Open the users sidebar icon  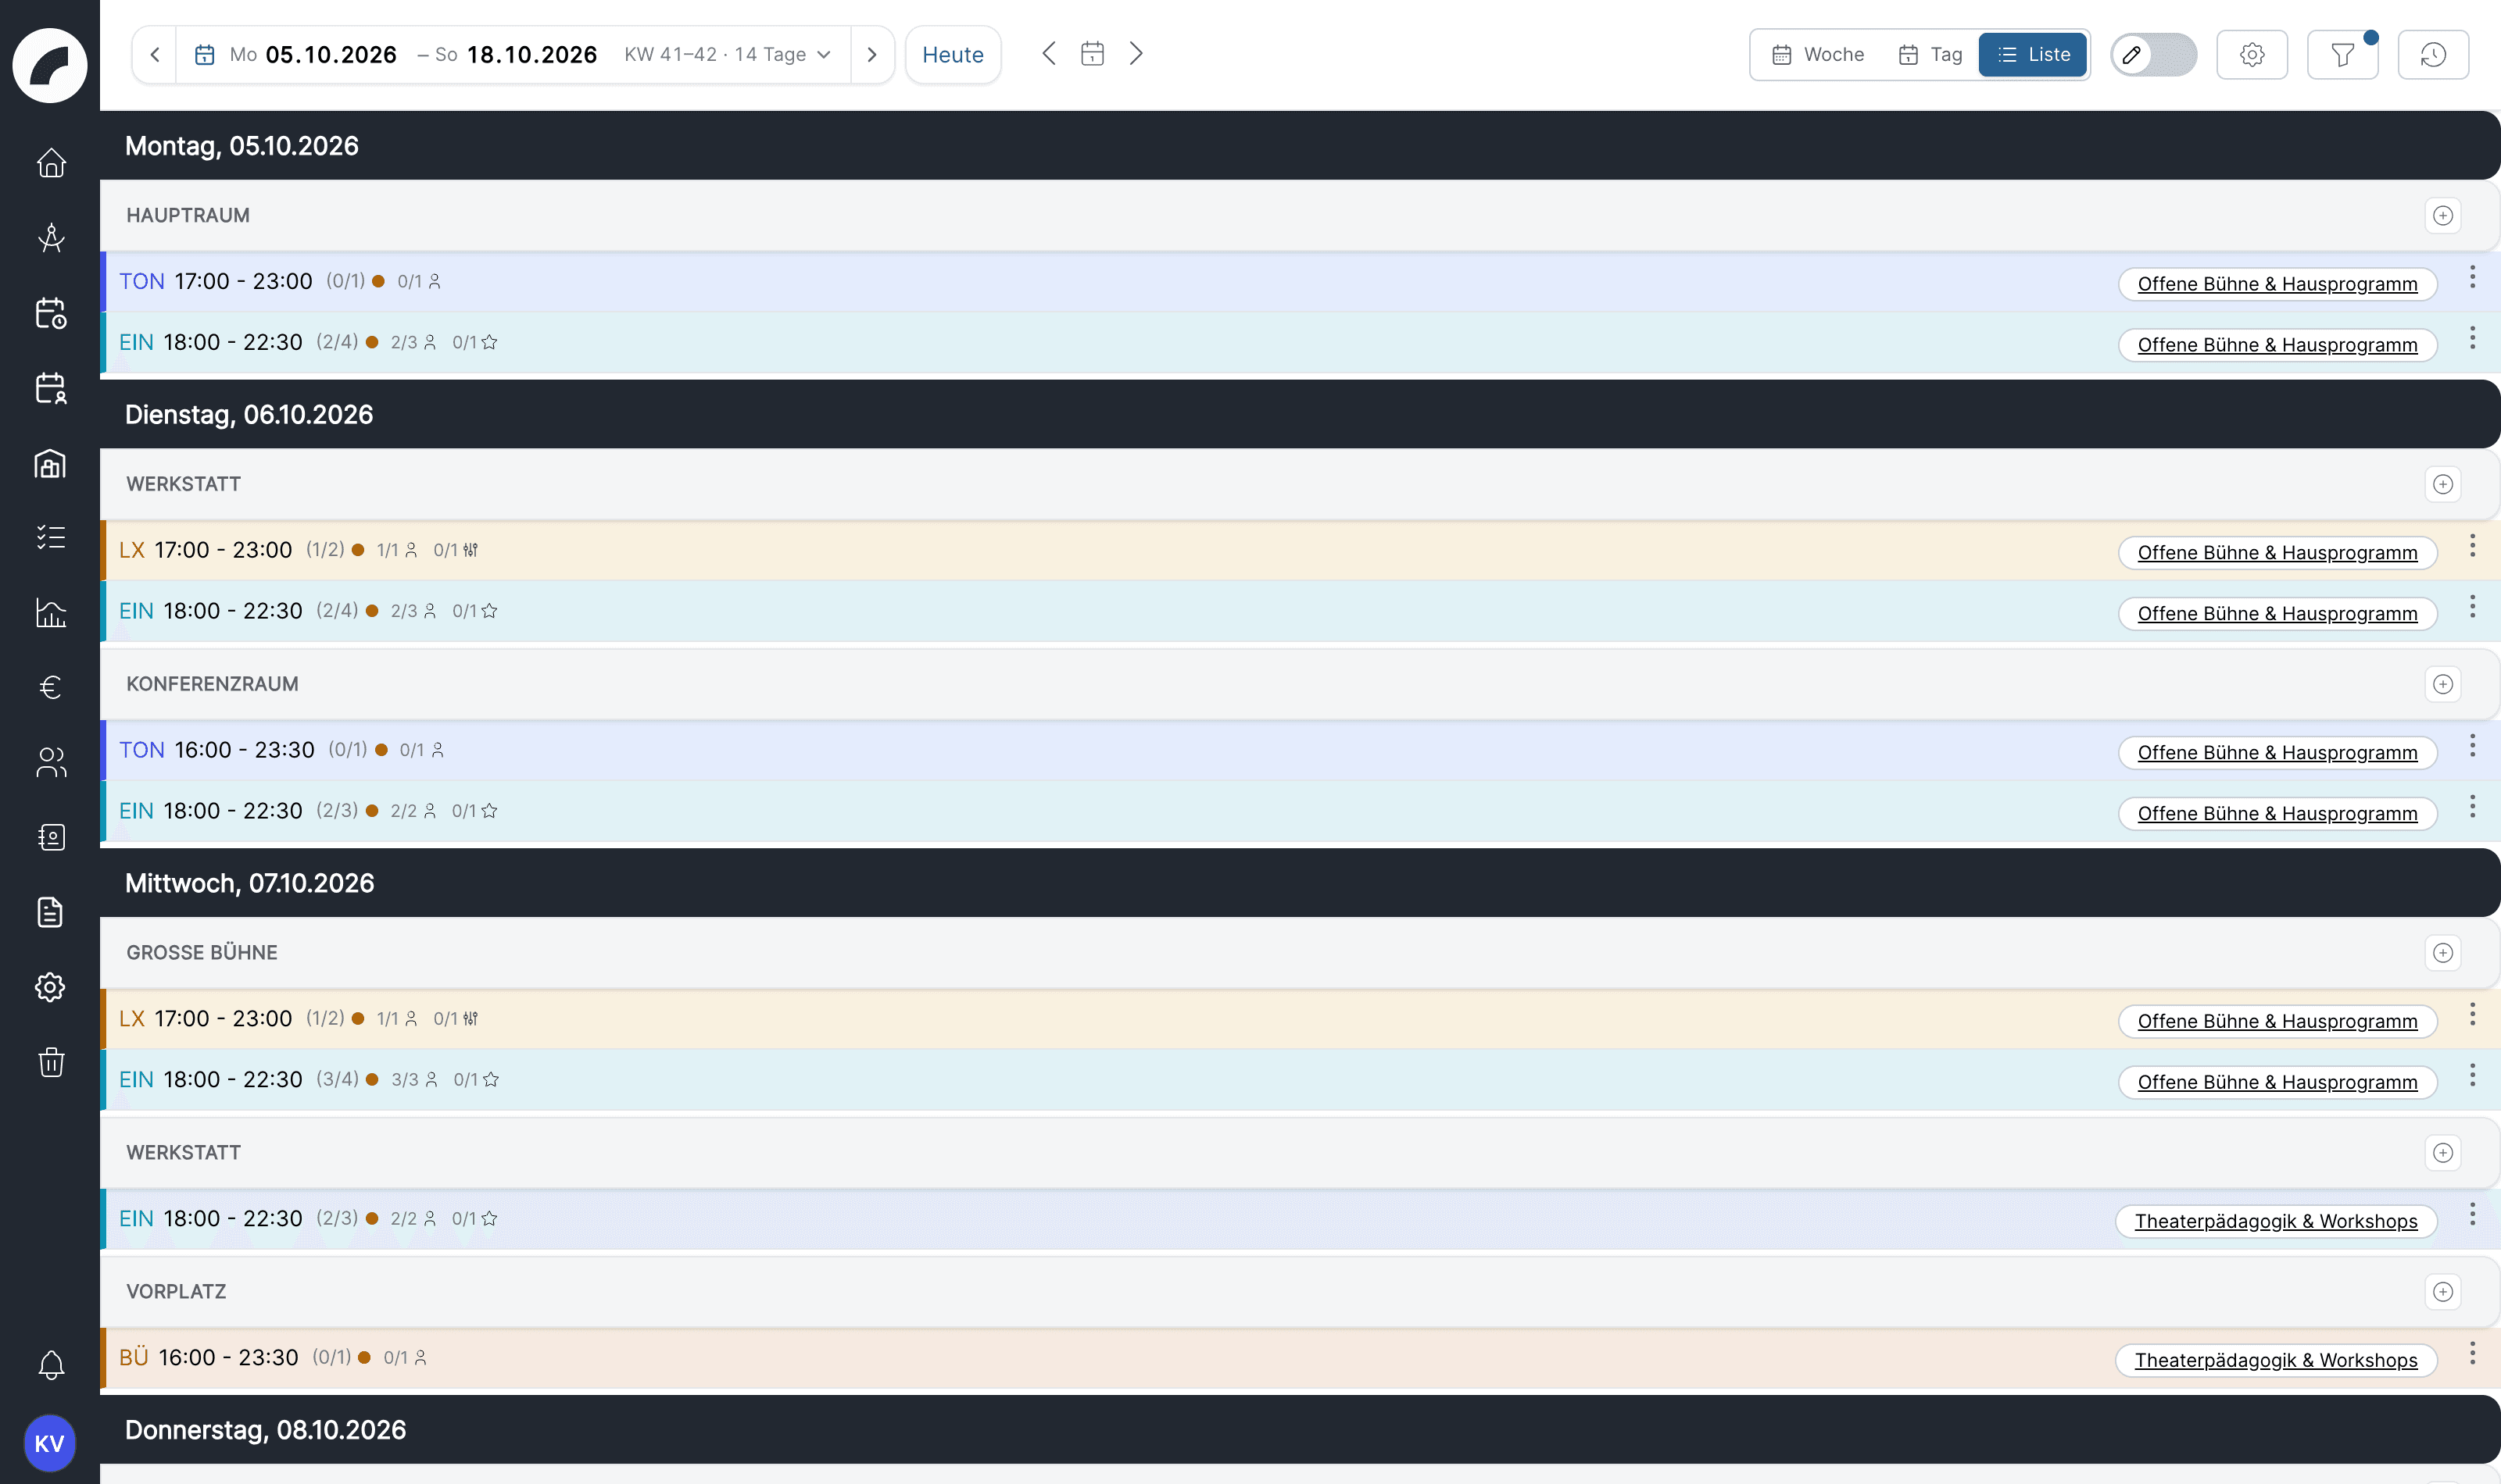[x=51, y=762]
